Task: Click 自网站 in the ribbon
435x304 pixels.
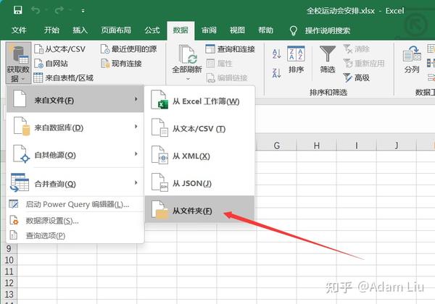Action: click(51, 64)
